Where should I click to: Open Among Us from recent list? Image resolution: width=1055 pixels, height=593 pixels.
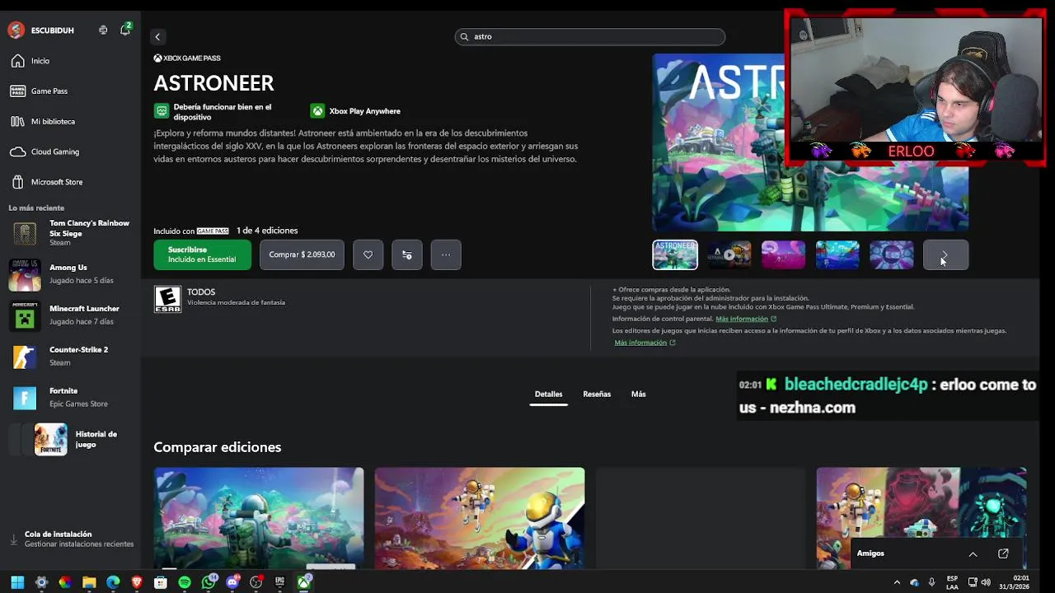[70, 274]
